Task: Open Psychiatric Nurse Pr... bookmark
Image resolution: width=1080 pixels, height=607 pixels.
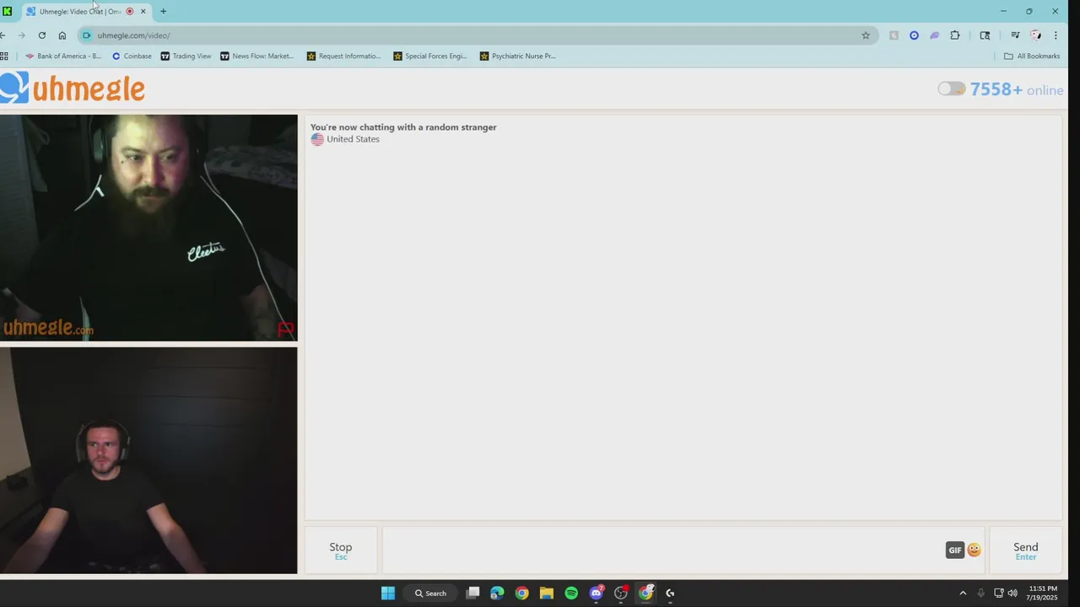Action: pos(517,56)
